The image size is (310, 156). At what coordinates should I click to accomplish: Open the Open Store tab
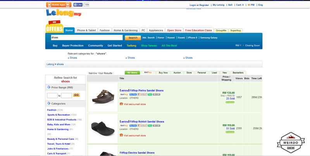[x=174, y=30]
